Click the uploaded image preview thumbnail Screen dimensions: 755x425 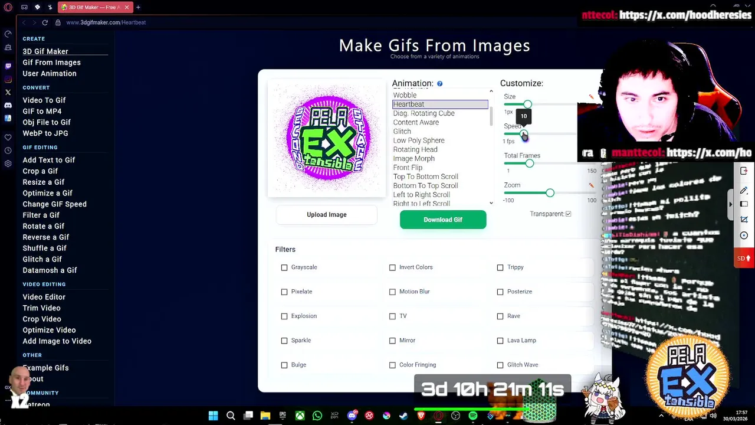tap(327, 138)
